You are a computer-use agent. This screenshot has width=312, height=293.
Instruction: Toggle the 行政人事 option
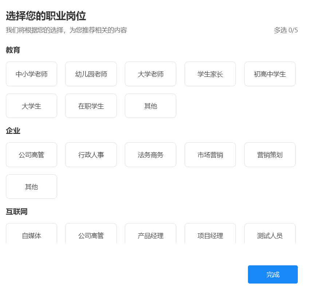coord(91,155)
